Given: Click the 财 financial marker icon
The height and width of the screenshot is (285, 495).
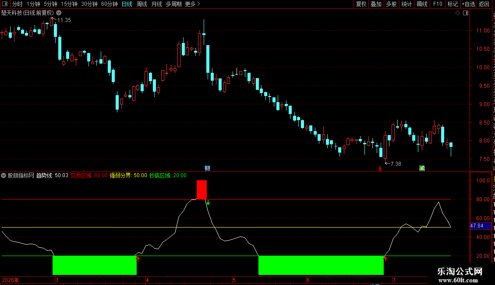Looking at the screenshot, I should coord(207,168).
